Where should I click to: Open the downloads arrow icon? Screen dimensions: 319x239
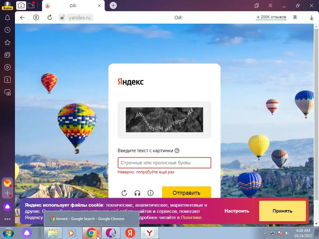click(312, 18)
